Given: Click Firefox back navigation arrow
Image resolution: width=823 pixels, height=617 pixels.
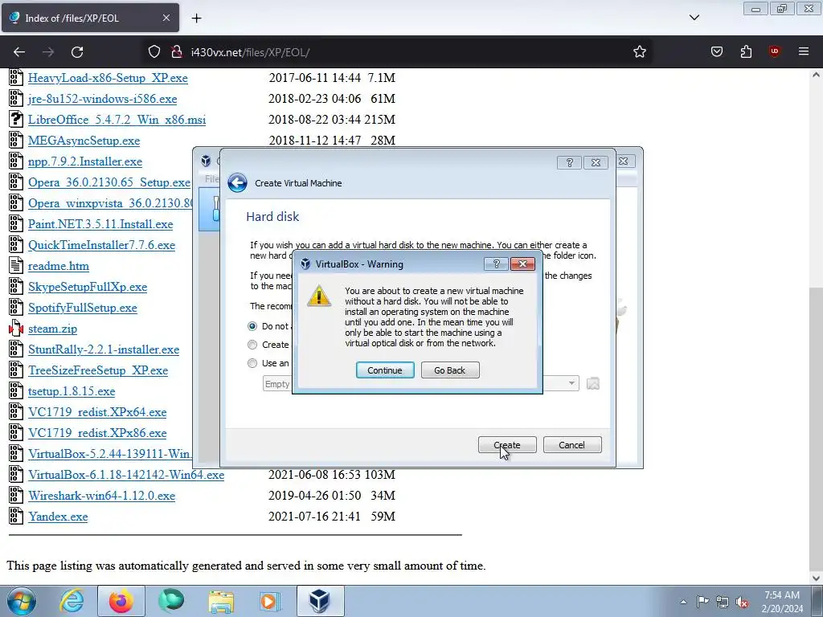Looking at the screenshot, I should click(x=19, y=52).
